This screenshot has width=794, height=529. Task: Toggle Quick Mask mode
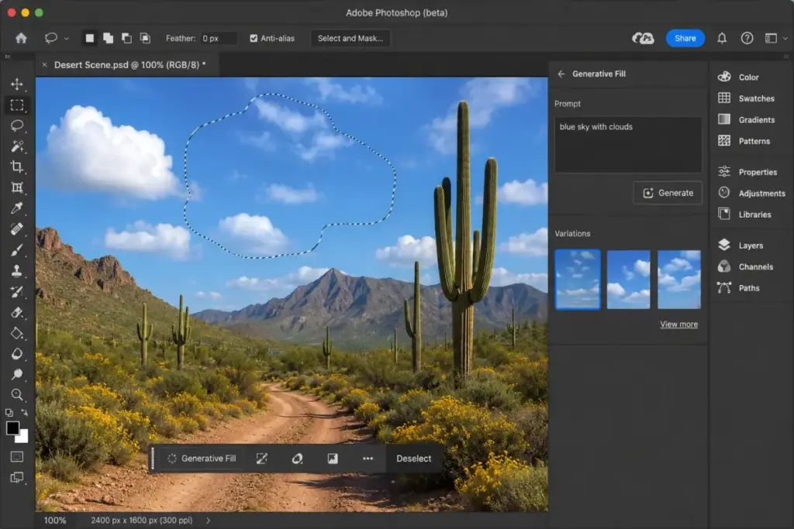pyautogui.click(x=17, y=457)
